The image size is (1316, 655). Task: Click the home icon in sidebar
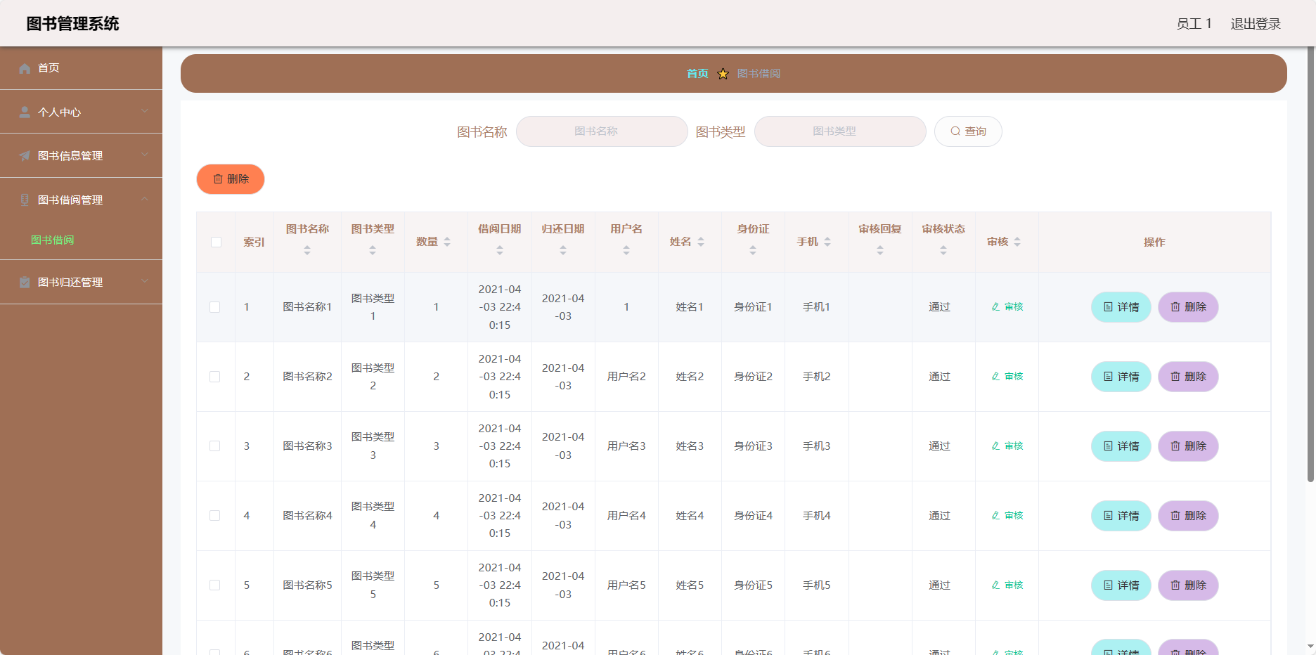25,68
